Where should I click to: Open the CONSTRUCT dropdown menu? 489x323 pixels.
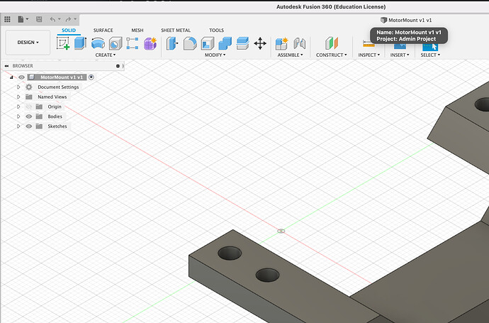331,55
